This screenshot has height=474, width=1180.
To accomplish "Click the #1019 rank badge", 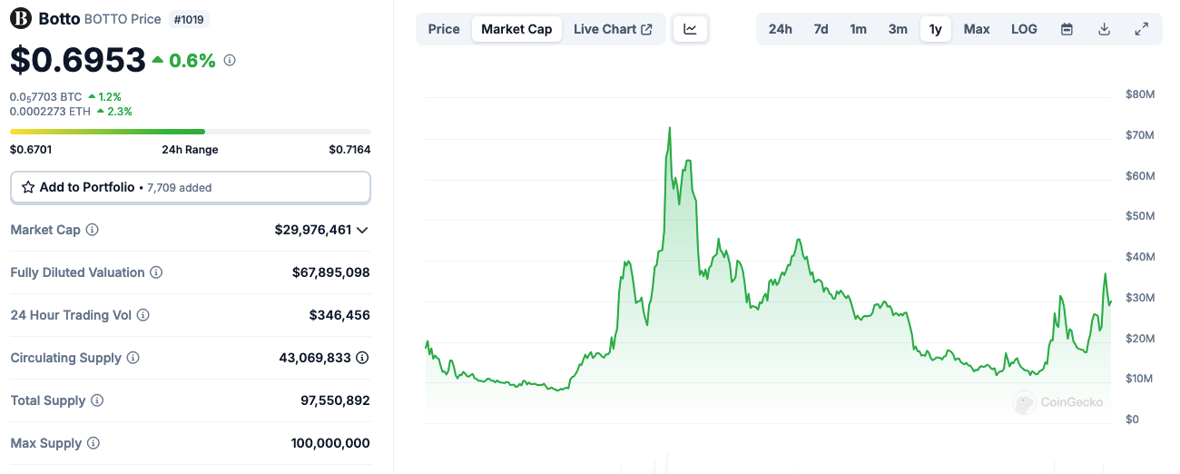I will click(x=188, y=18).
